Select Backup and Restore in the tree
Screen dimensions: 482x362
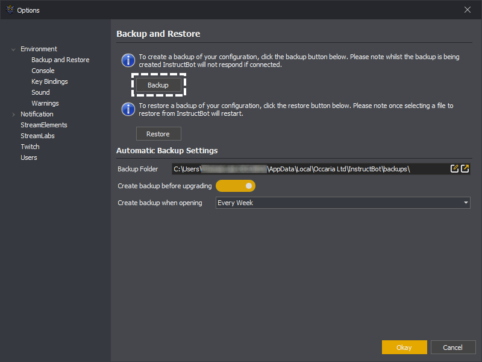click(60, 60)
